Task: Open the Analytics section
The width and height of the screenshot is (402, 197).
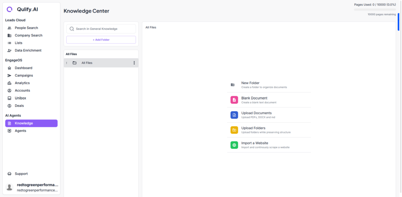Action: pos(31,83)
